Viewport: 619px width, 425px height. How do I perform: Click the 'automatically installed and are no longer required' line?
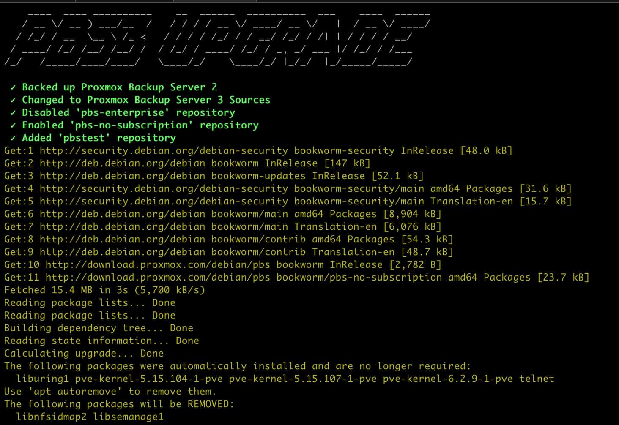[x=238, y=366]
